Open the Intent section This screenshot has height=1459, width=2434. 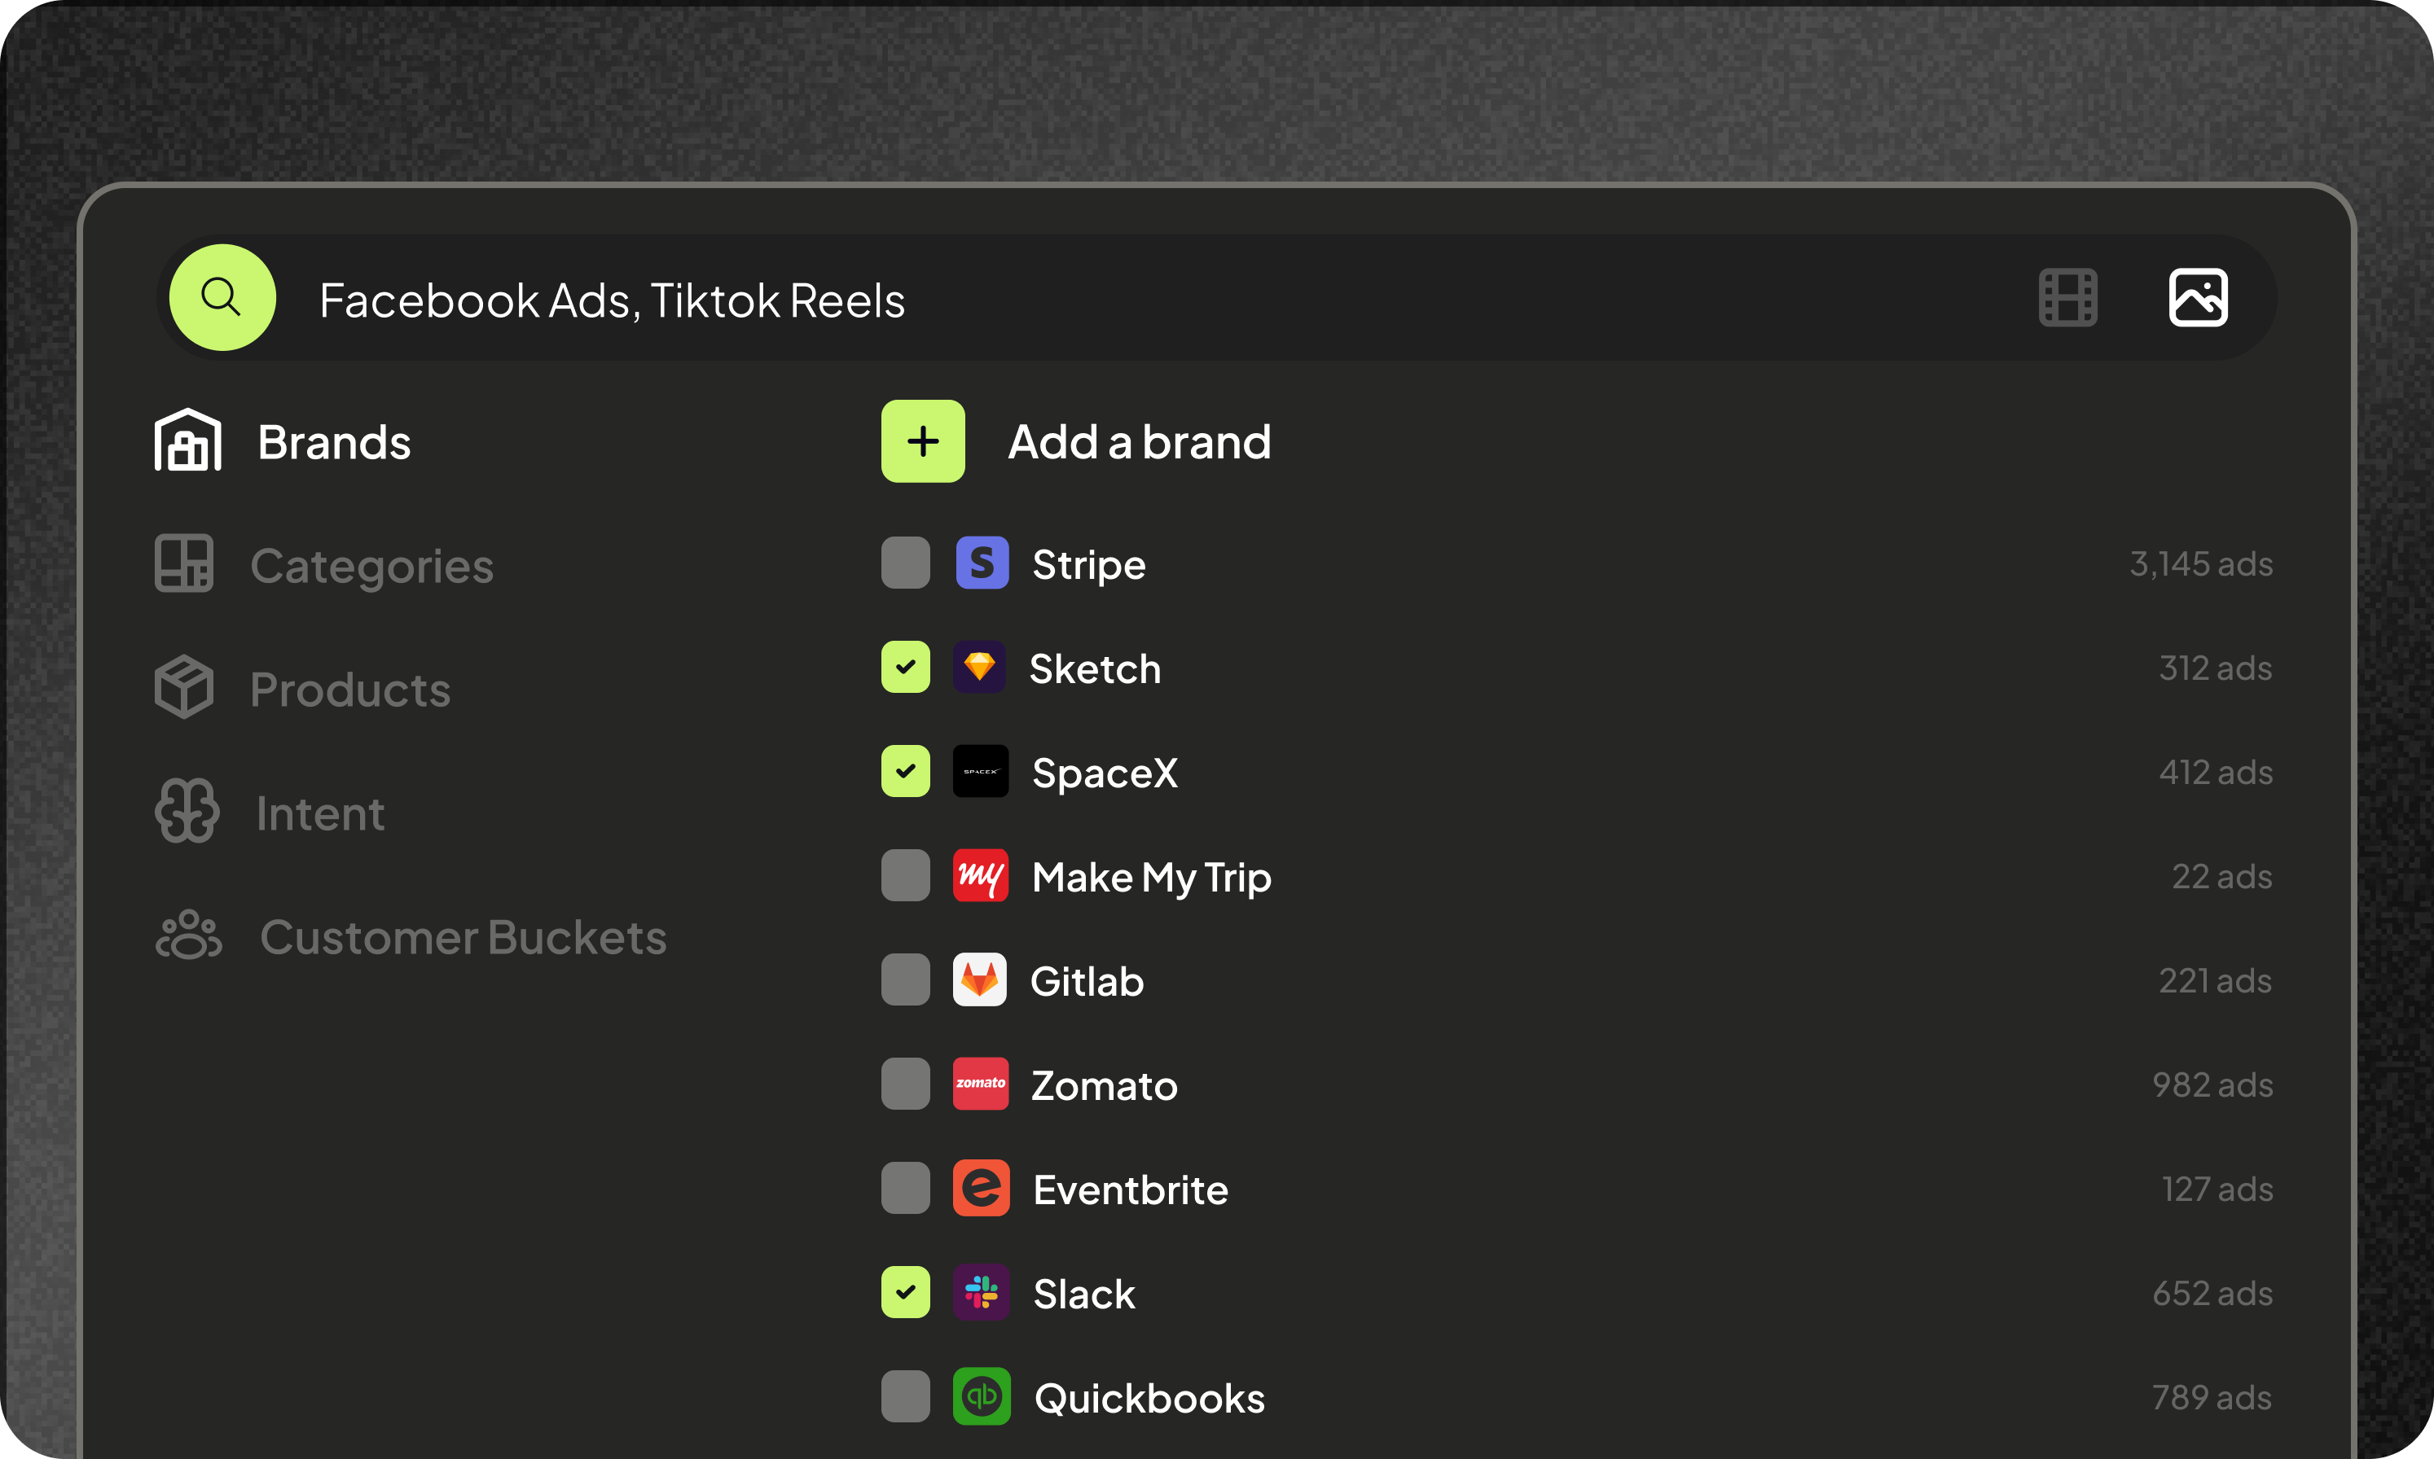319,812
